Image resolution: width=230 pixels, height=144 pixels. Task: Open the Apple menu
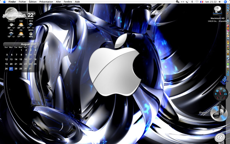pyautogui.click(x=4, y=2)
